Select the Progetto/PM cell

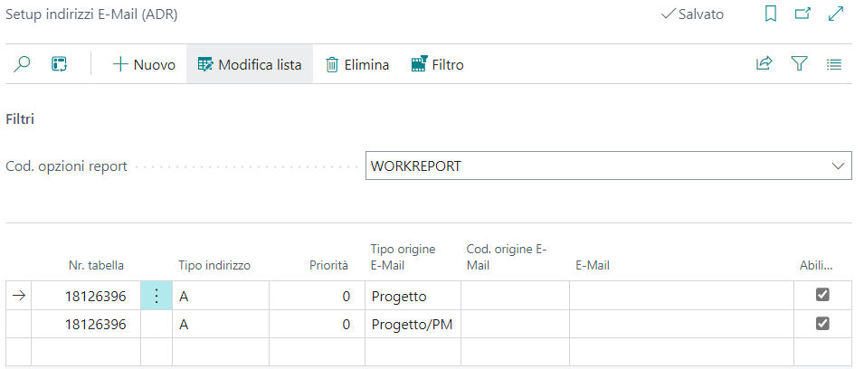[x=413, y=325]
